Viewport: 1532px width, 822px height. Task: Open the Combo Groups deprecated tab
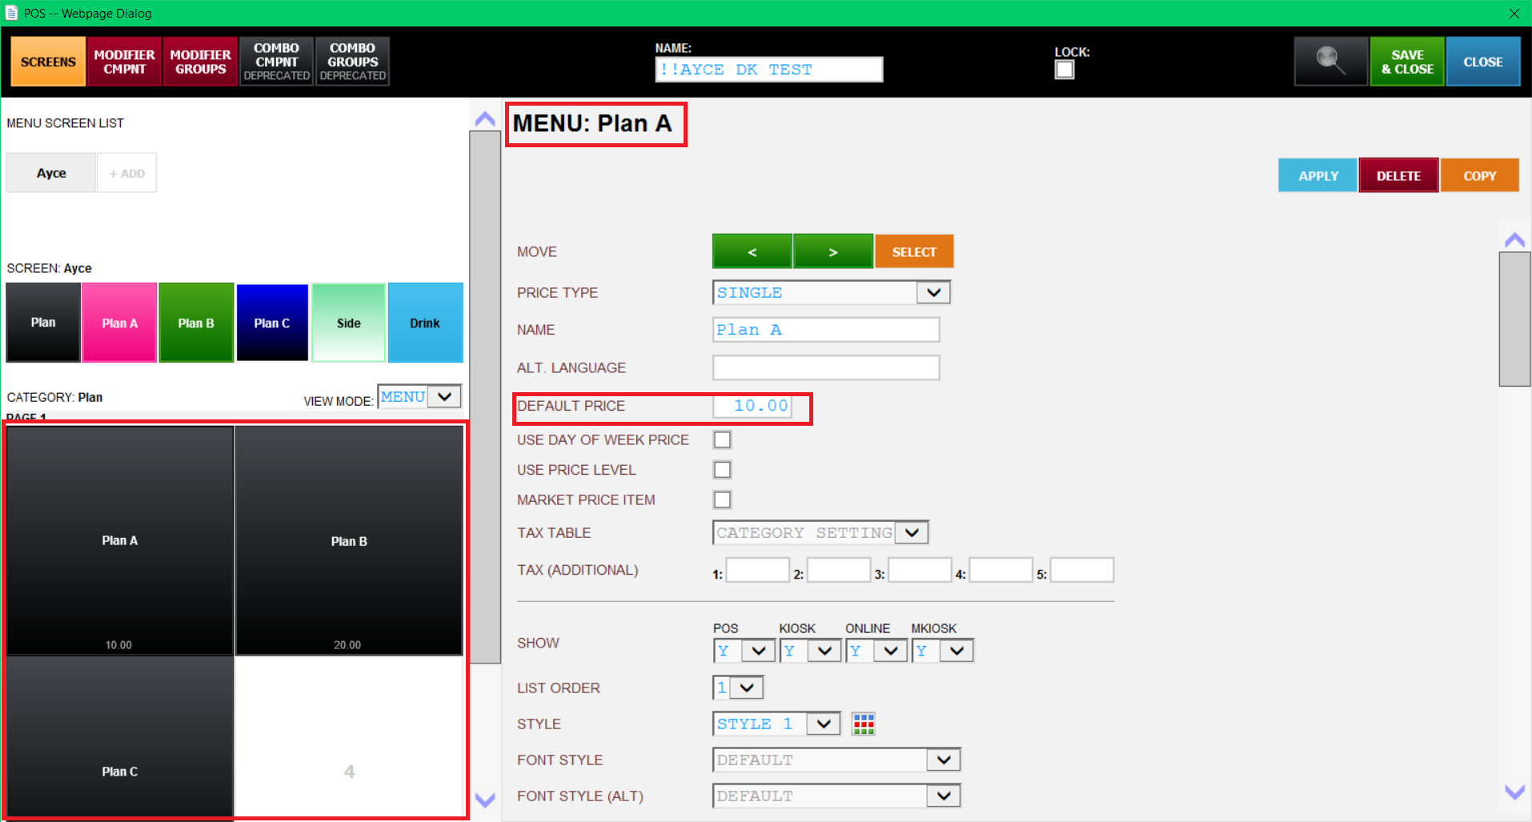(x=352, y=62)
